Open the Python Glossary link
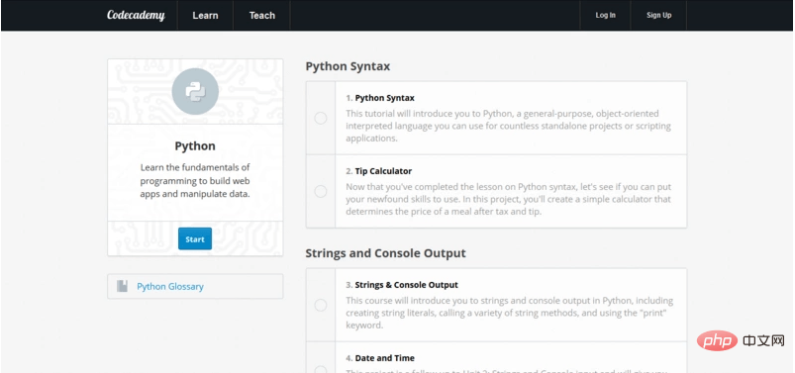Screen dimensions: 795x373 [x=170, y=286]
